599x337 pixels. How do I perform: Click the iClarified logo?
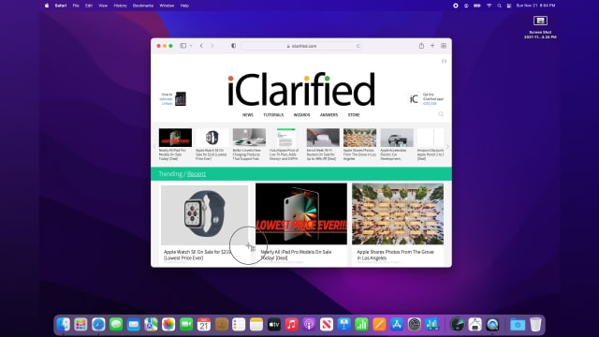[301, 90]
